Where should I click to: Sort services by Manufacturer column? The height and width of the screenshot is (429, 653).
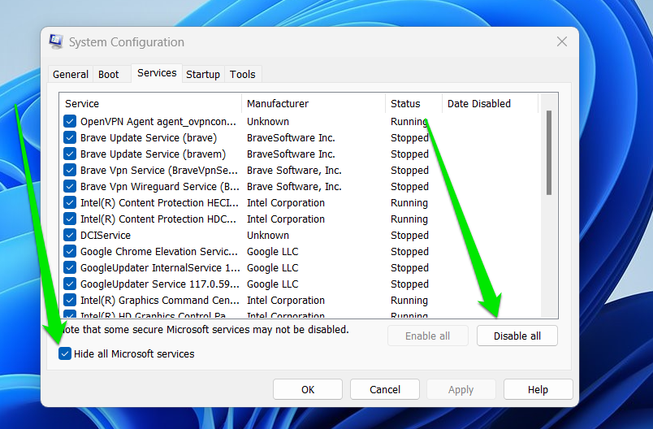click(x=313, y=103)
